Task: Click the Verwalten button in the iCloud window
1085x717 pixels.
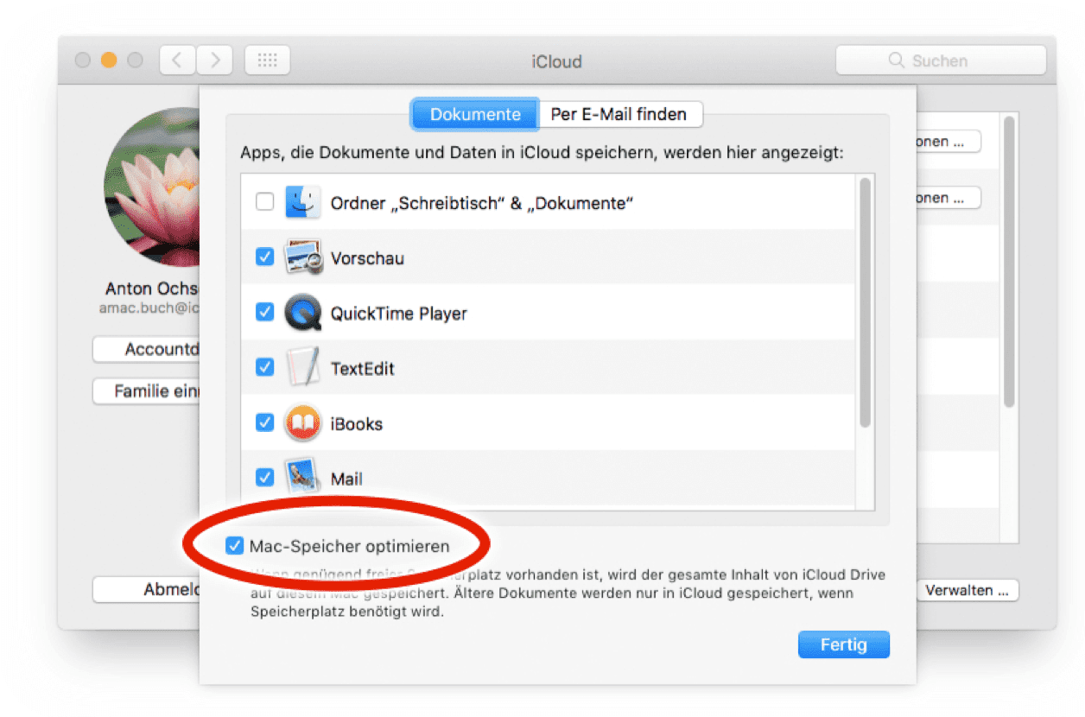Action: coord(967,591)
